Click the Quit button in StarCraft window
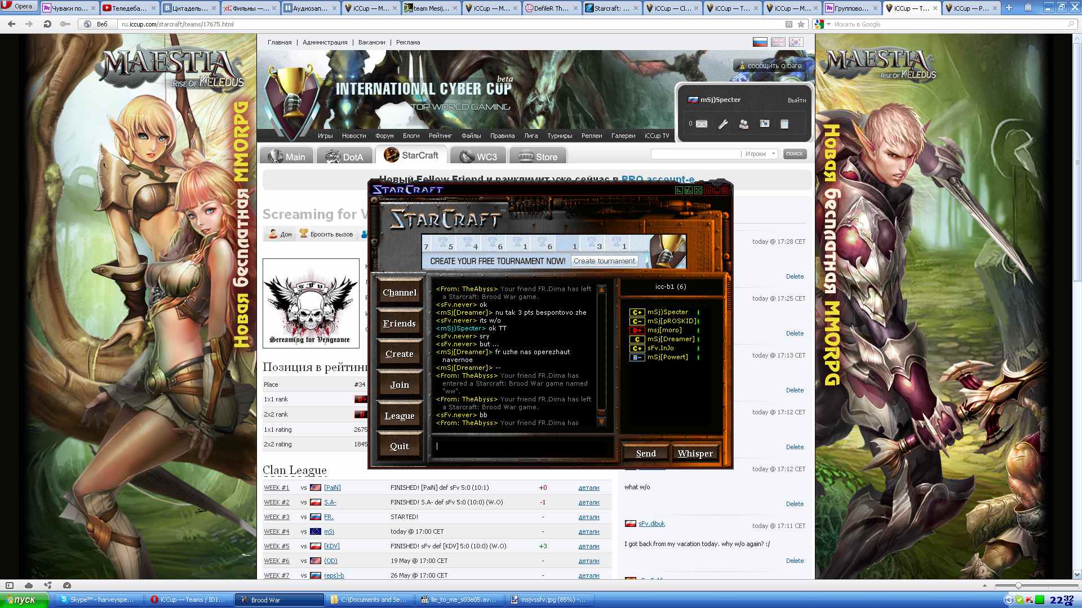Image resolution: width=1082 pixels, height=608 pixels. [x=400, y=446]
